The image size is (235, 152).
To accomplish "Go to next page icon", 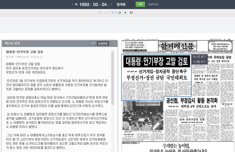I will [x=125, y=12].
